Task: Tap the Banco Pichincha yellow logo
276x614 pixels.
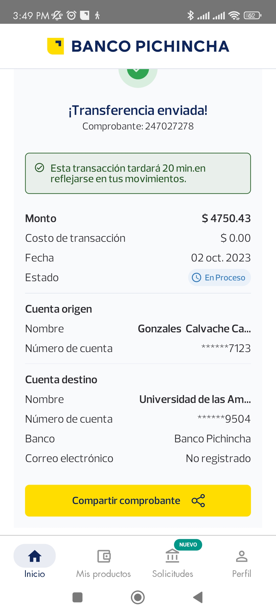Action: 55,46
